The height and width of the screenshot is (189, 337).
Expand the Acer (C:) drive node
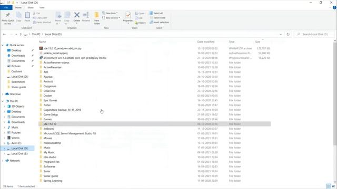click(4, 143)
